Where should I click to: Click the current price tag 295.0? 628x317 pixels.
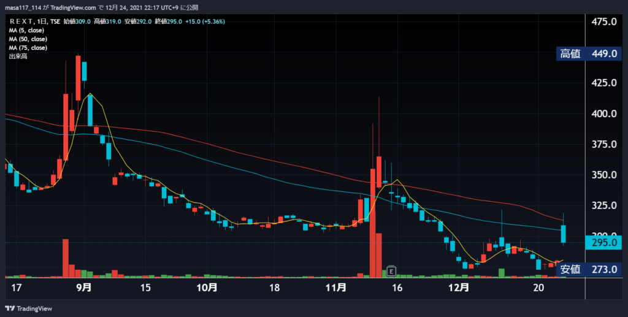tap(603, 243)
